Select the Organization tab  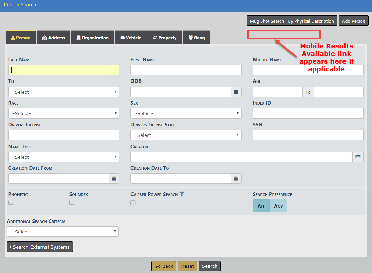(92, 38)
